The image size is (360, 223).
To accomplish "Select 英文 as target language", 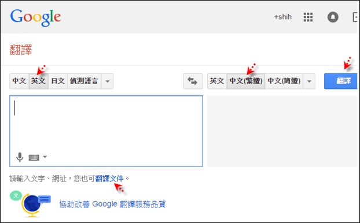I will 217,81.
